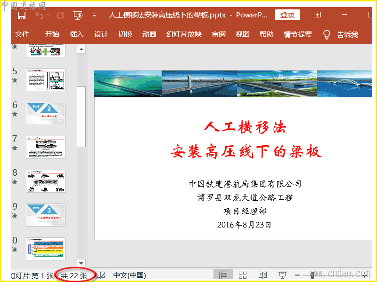This screenshot has height=282, width=377.
Task: Start slideshow from beginning icon in title bar
Action: (x=78, y=16)
